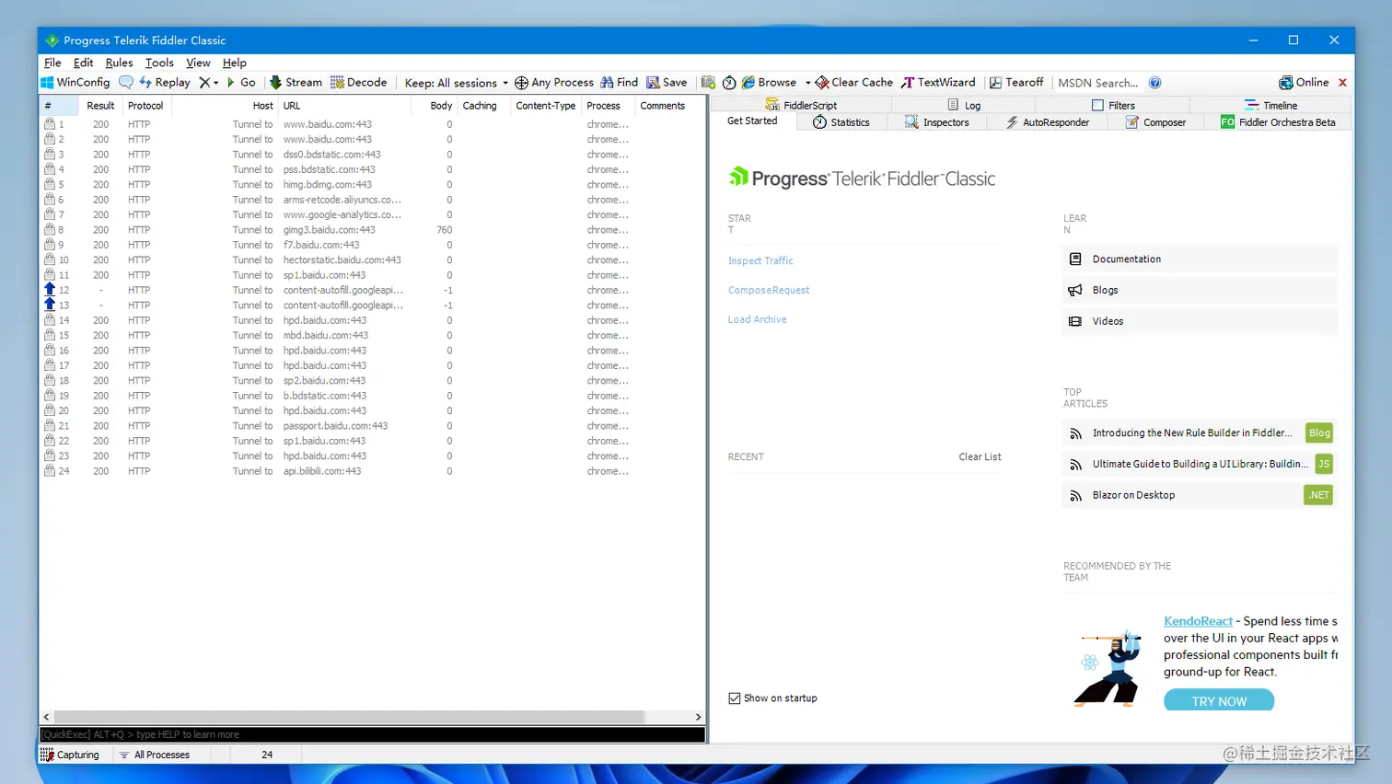Viewport: 1392px width, 784px height.
Task: Click the Go resume button
Action: point(241,82)
